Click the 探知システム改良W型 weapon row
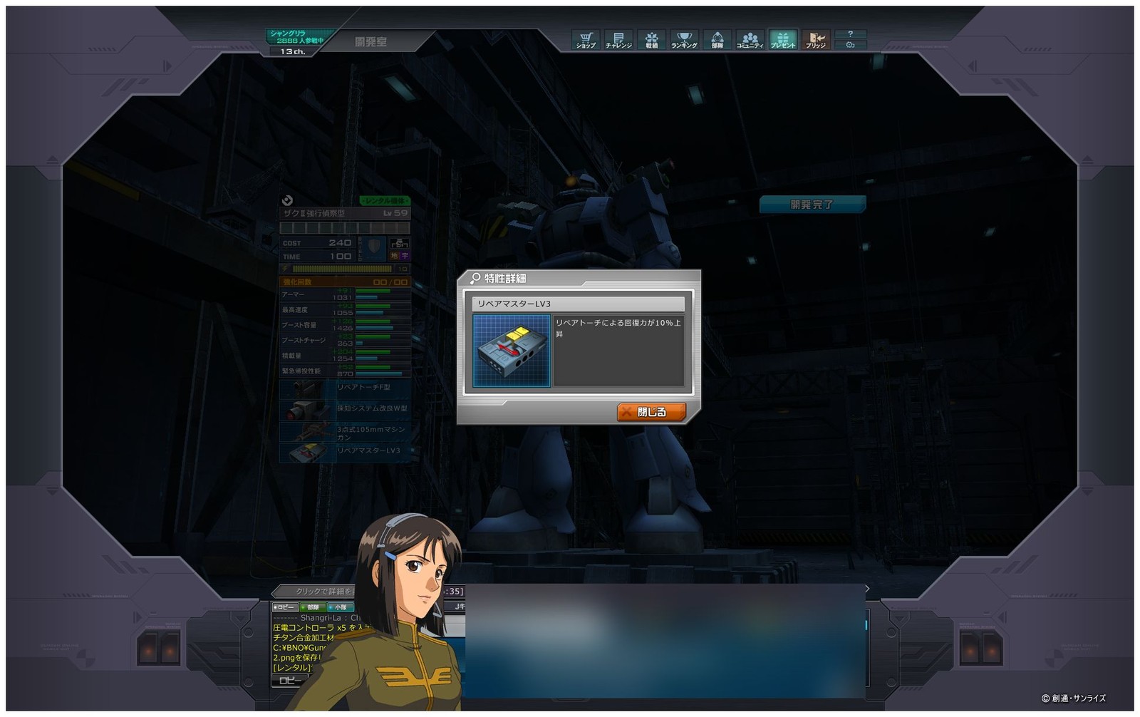Image resolution: width=1140 pixels, height=717 pixels. [345, 410]
